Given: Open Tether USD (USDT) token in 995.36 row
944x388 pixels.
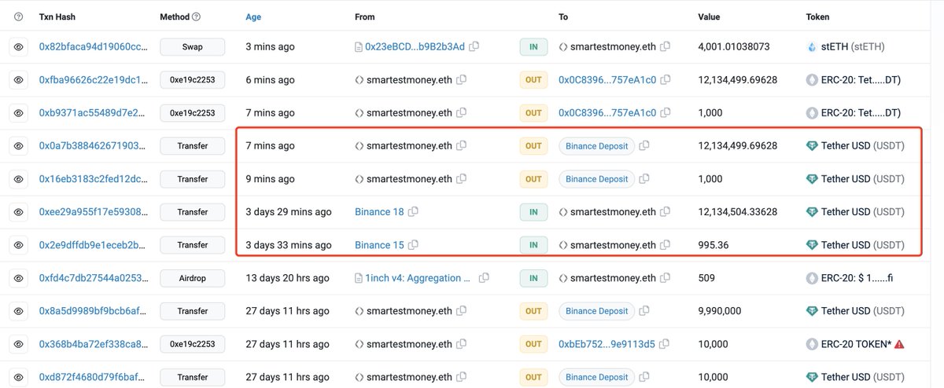Looking at the screenshot, I should click(x=862, y=245).
